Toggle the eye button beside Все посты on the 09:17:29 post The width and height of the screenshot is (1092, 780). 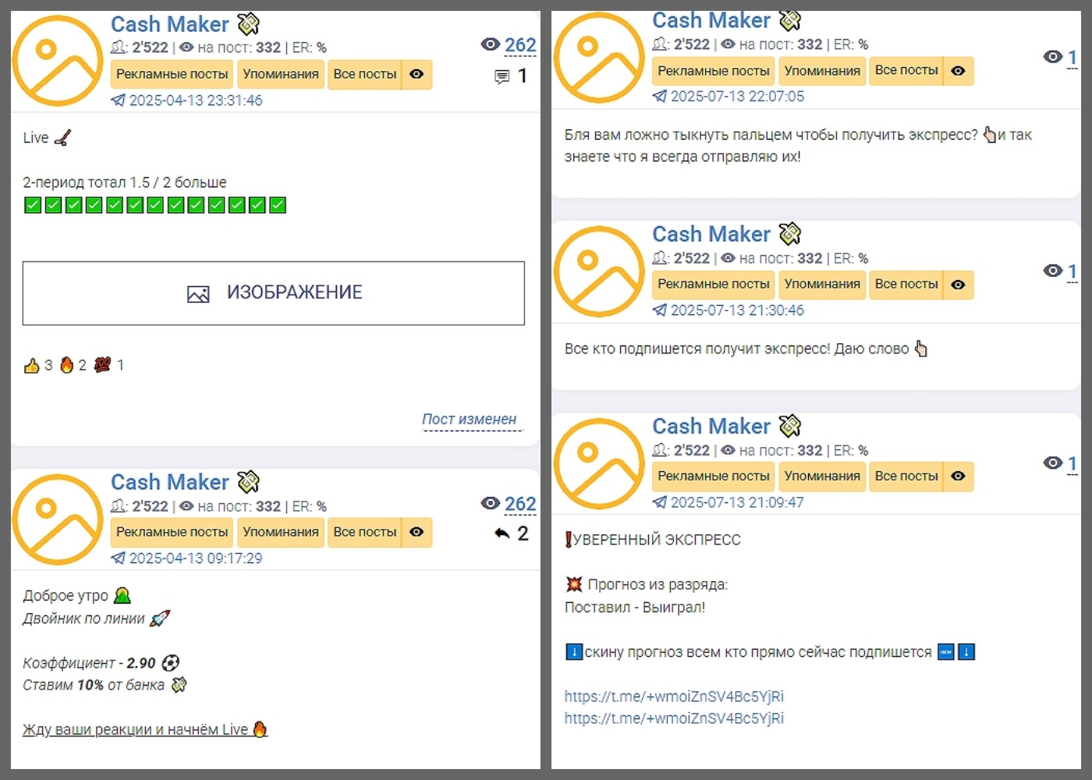[x=417, y=532]
